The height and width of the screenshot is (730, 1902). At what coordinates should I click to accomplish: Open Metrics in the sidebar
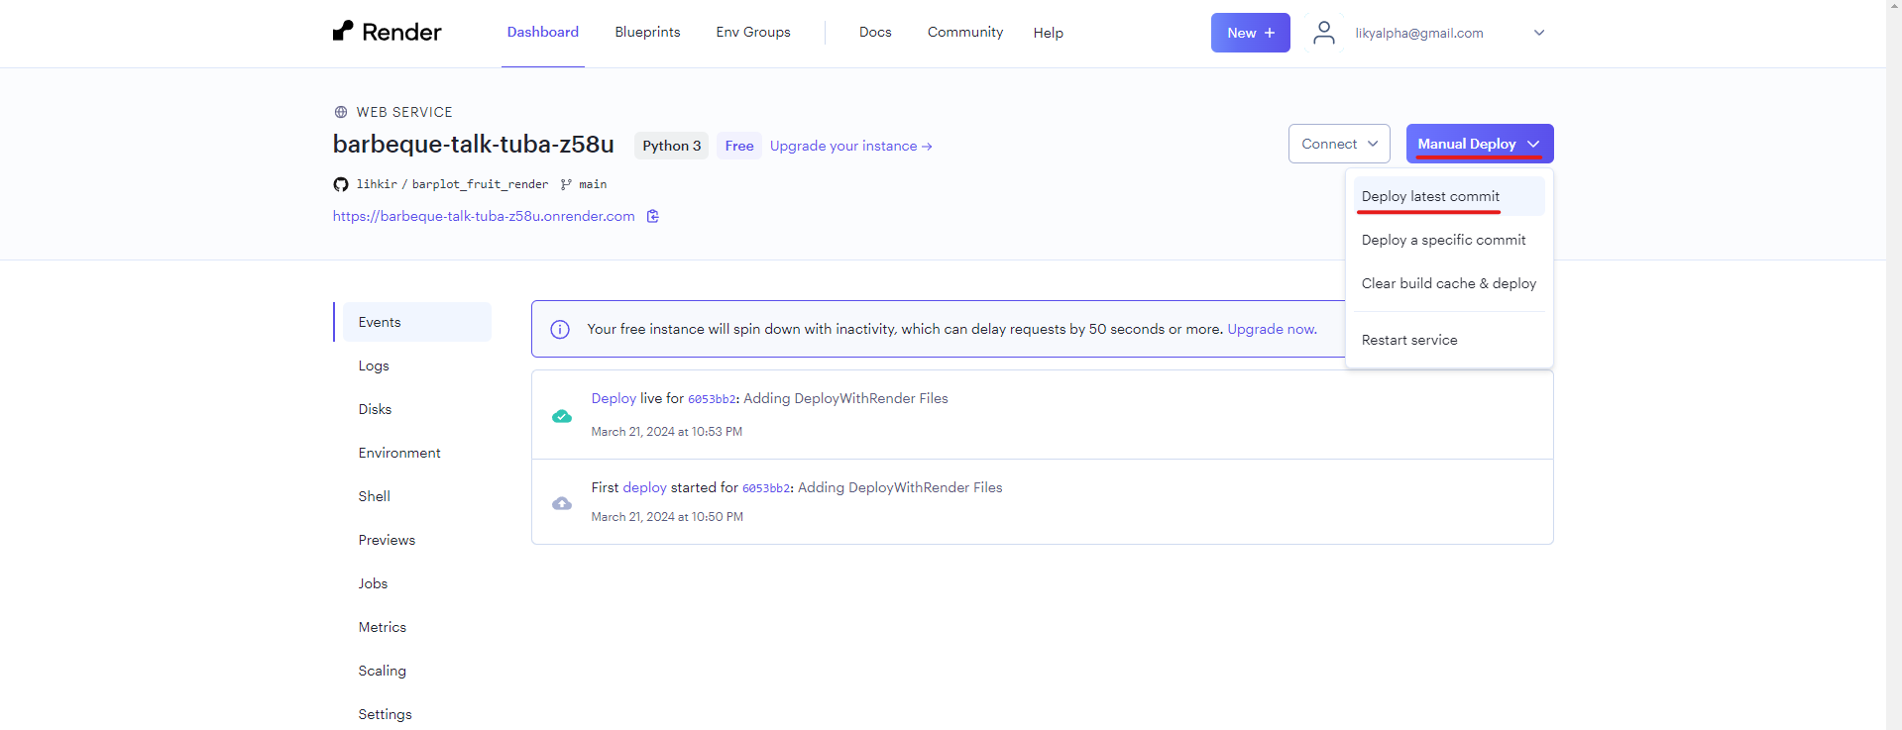(x=383, y=627)
